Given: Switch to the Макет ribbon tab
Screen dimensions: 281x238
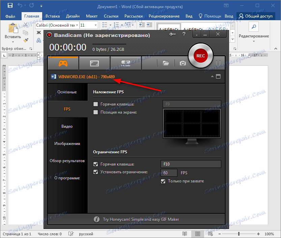Looking at the screenshot, I should coord(92,16).
